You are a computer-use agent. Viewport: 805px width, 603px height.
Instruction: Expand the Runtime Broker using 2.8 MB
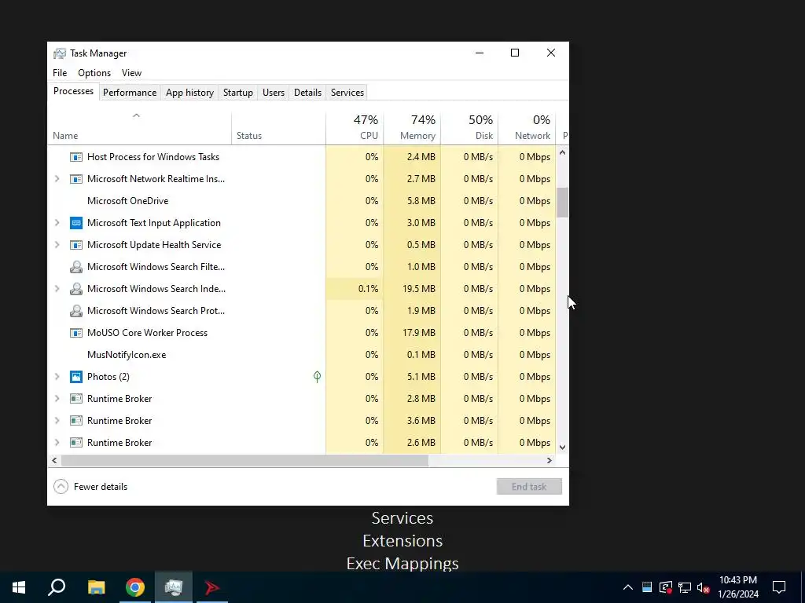(x=57, y=399)
